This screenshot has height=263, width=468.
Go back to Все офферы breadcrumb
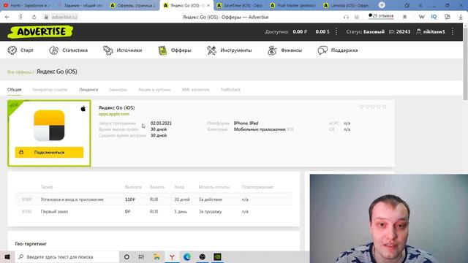[20, 72]
